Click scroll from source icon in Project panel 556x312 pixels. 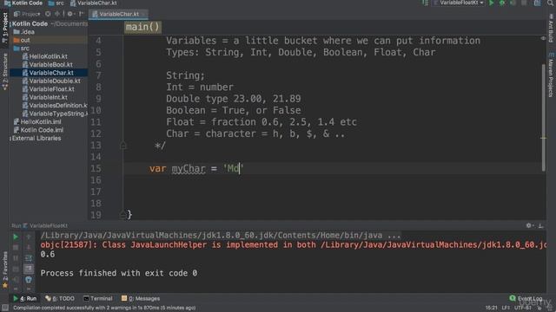pos(48,14)
